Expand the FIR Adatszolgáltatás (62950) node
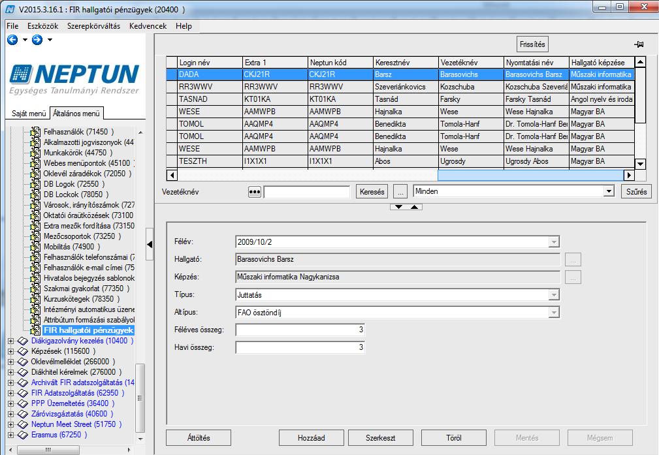 coord(11,393)
